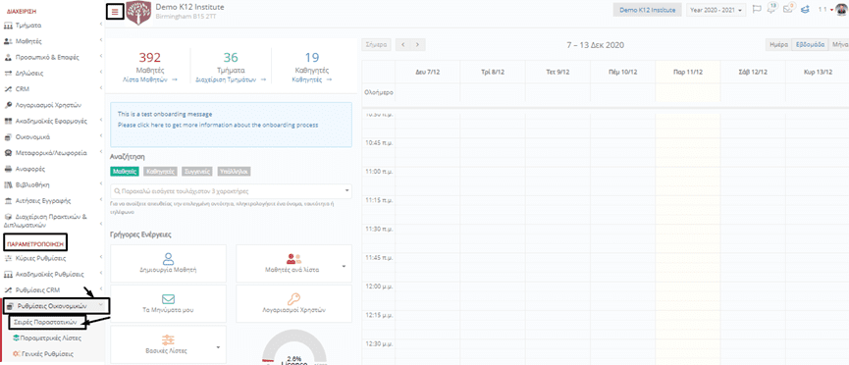This screenshot has width=849, height=365.
Task: Open the Βασικές Λίστες dropdown arrow
Action: pyautogui.click(x=217, y=347)
